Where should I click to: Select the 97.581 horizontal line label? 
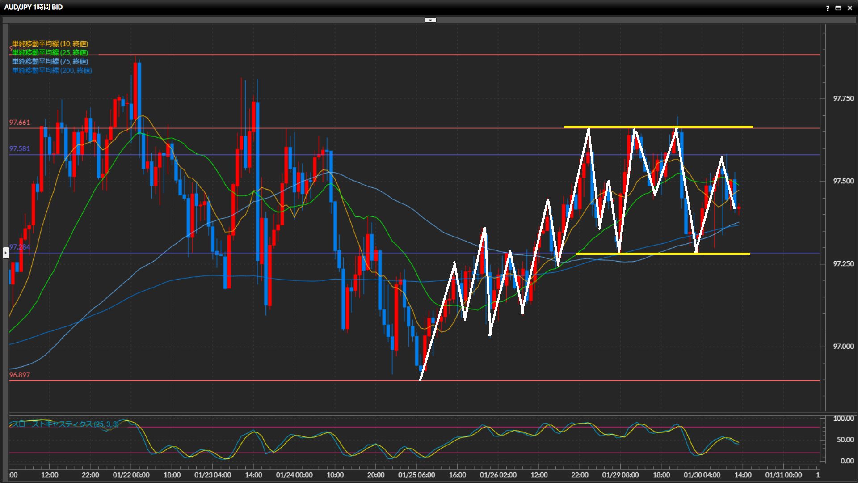20,149
